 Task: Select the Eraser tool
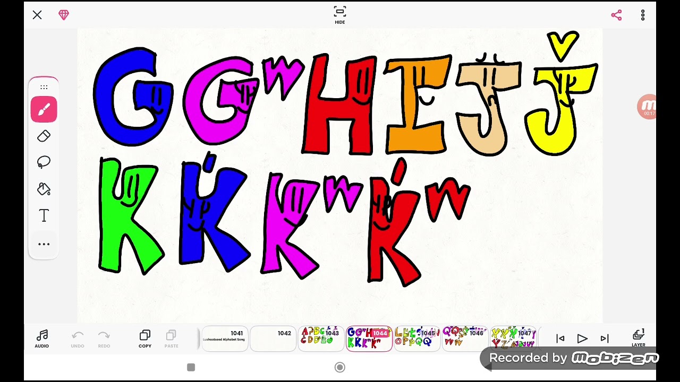click(x=44, y=136)
